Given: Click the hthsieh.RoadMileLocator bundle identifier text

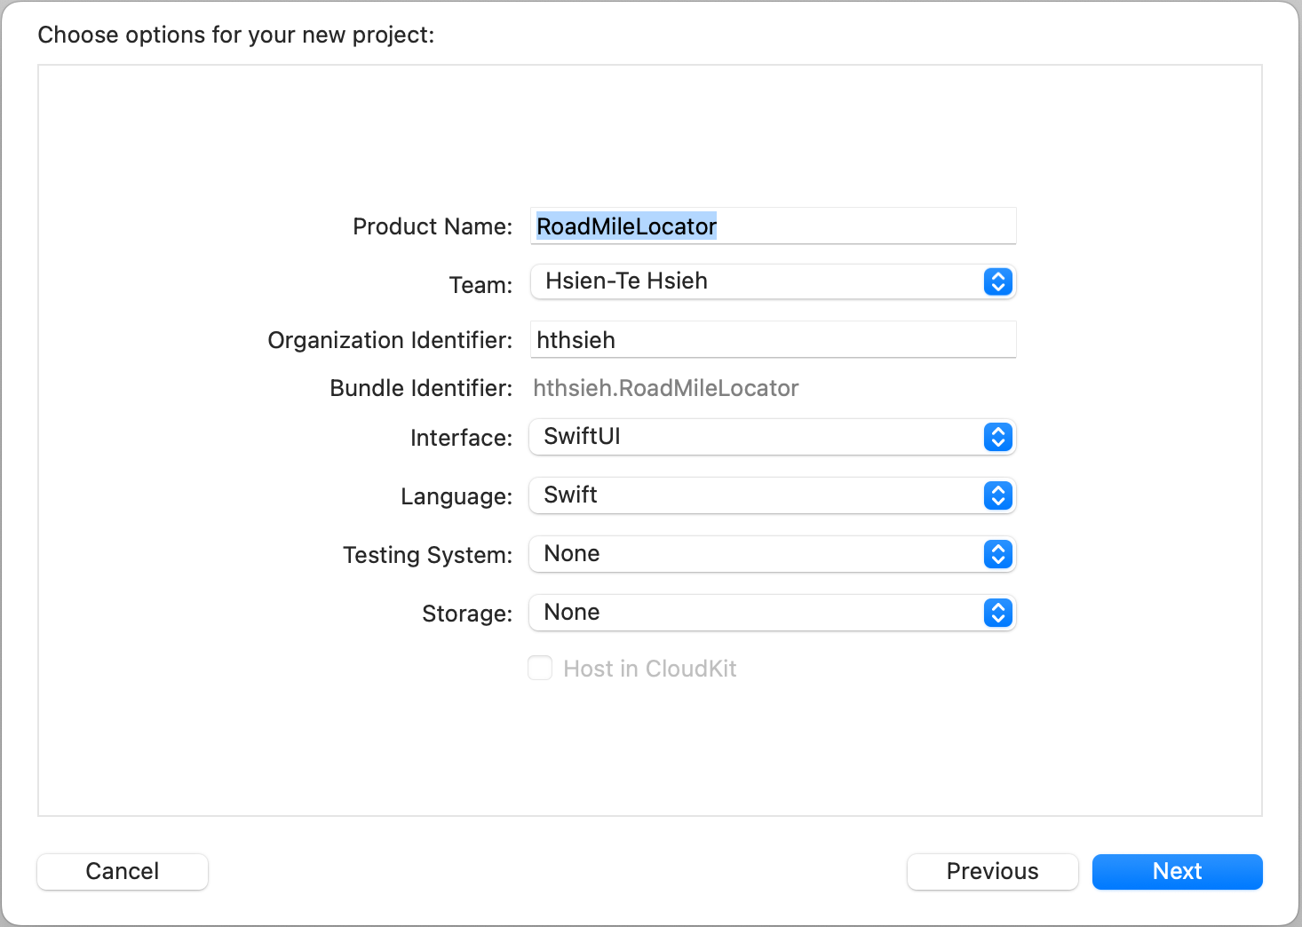Looking at the screenshot, I should [x=666, y=388].
